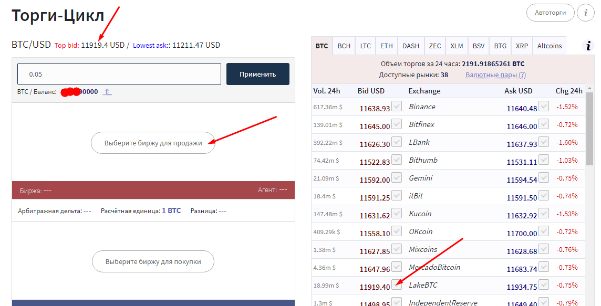Screen dimensions: 601x306
Task: Check the MercadoBitcoin bid checkbox
Action: tap(397, 267)
